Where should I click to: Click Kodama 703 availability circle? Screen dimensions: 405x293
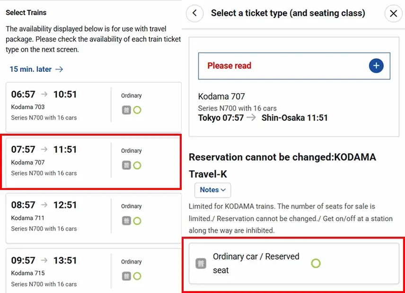(x=137, y=110)
